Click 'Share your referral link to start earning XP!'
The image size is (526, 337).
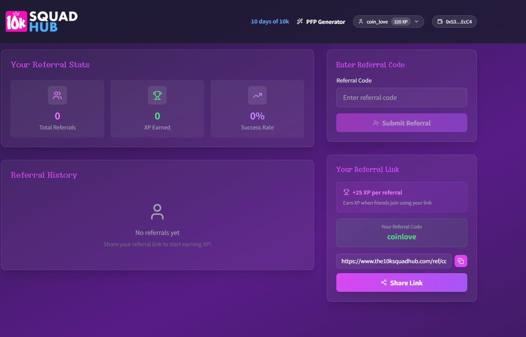pos(157,244)
